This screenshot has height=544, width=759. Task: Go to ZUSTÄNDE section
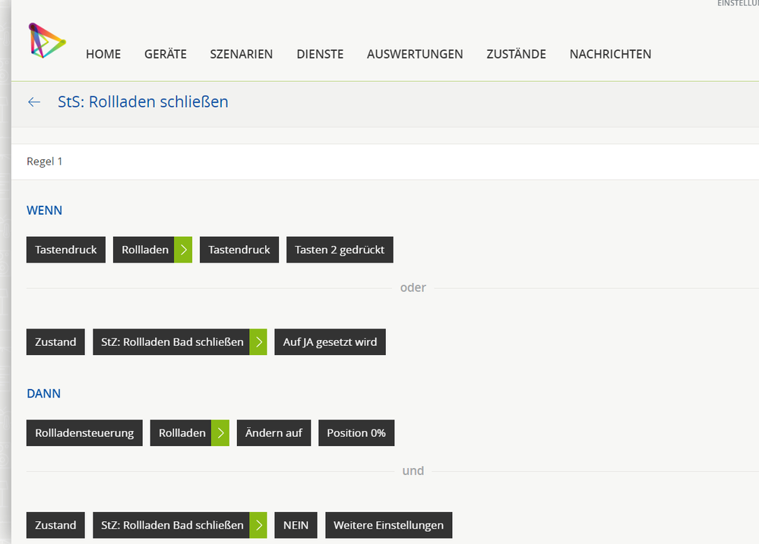[516, 54]
